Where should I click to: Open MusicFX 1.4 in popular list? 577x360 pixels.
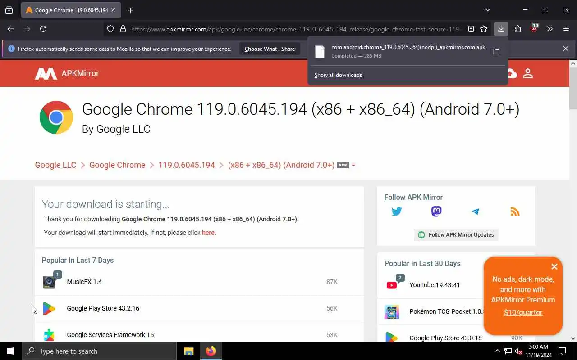[84, 282]
